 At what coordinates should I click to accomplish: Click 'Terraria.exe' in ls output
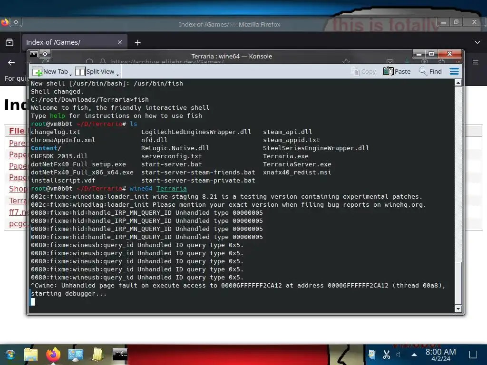(286, 156)
